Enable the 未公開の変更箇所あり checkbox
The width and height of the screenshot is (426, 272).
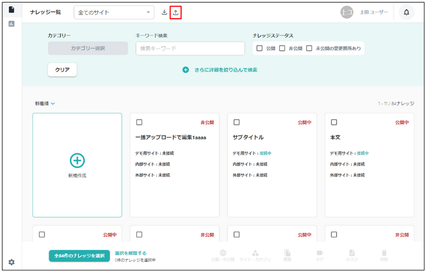[x=309, y=48]
